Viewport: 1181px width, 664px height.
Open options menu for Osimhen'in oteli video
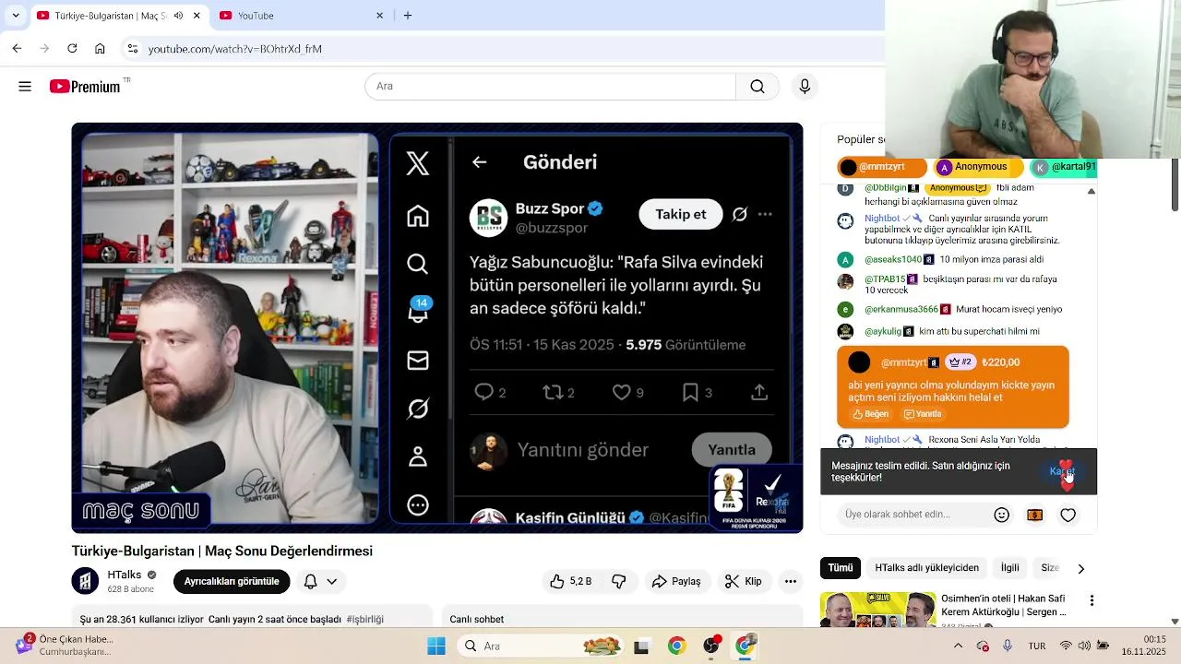tap(1092, 601)
